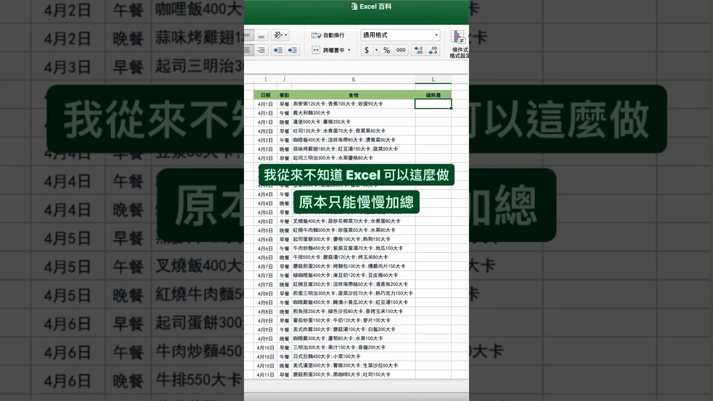Select the 義大利麵350大卡 cell
The image size is (713, 401).
click(353, 113)
